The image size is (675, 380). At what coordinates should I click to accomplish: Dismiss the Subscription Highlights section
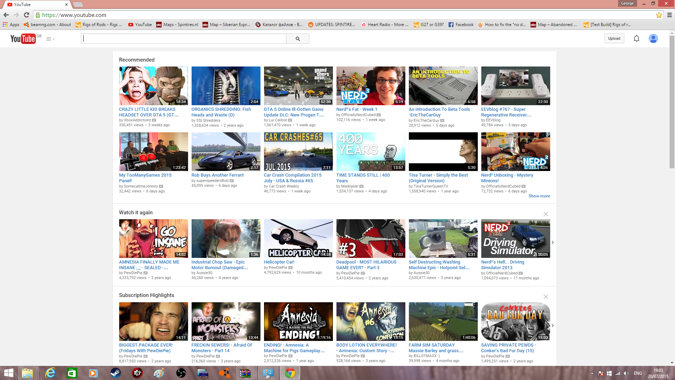(x=546, y=297)
